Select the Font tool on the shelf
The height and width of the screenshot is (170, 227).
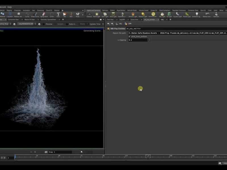click(x=58, y=14)
